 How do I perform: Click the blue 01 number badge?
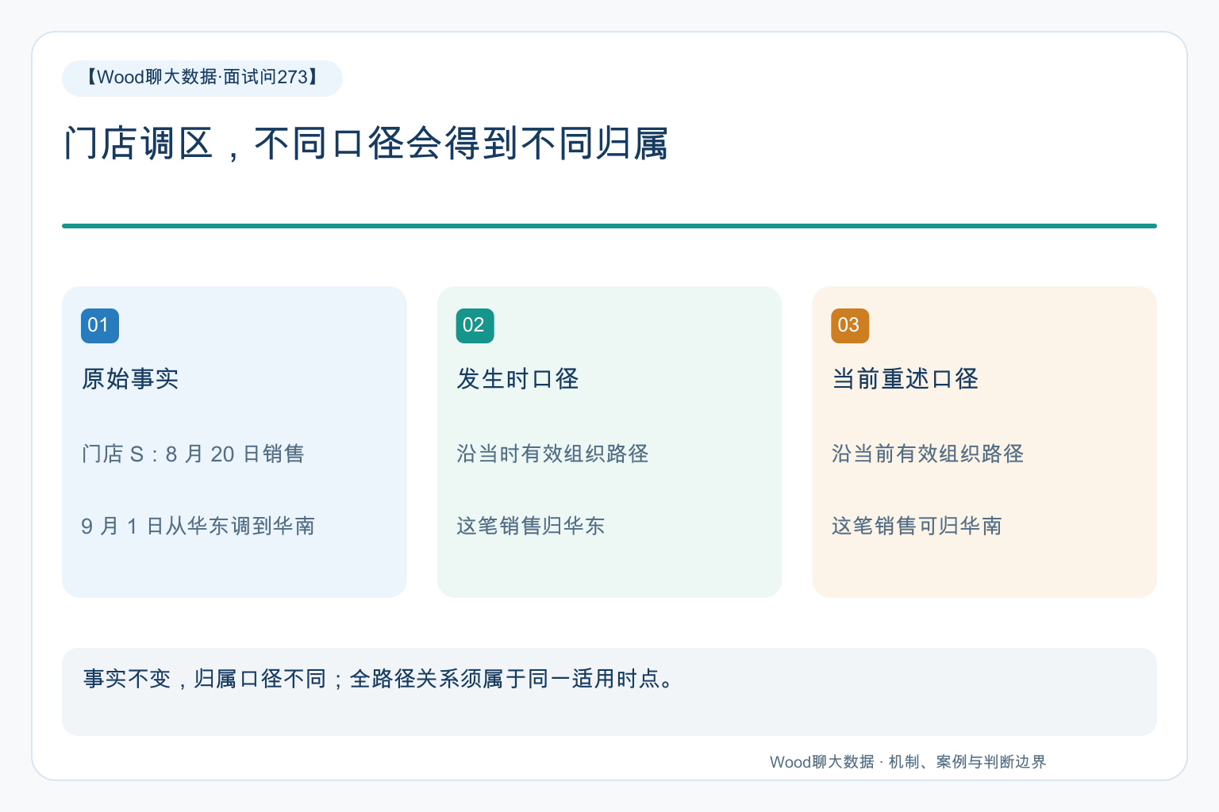coord(100,326)
